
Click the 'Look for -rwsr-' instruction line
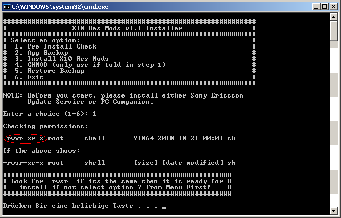point(117,181)
